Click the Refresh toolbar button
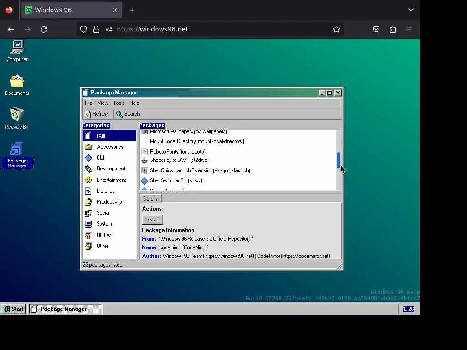Screen dimensions: 467x350 [97, 114]
